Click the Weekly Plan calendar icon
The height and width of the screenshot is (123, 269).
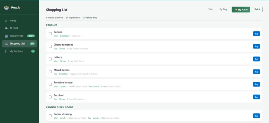pos(6,36)
